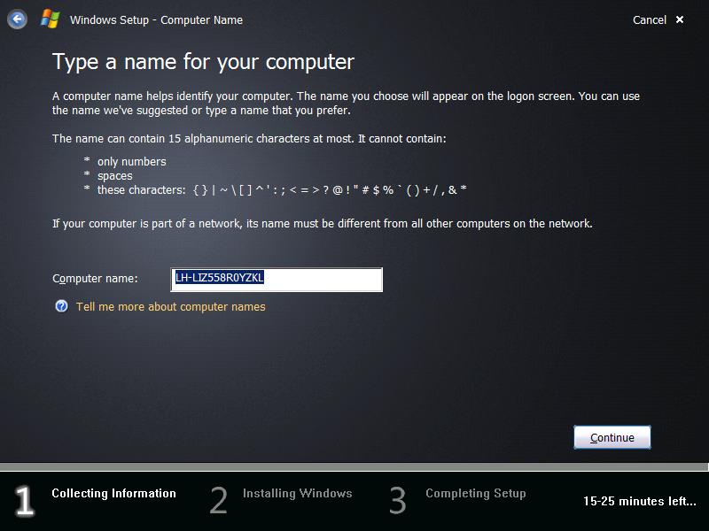
Task: Click the 'Type a name for your computer' heading
Action: point(203,62)
